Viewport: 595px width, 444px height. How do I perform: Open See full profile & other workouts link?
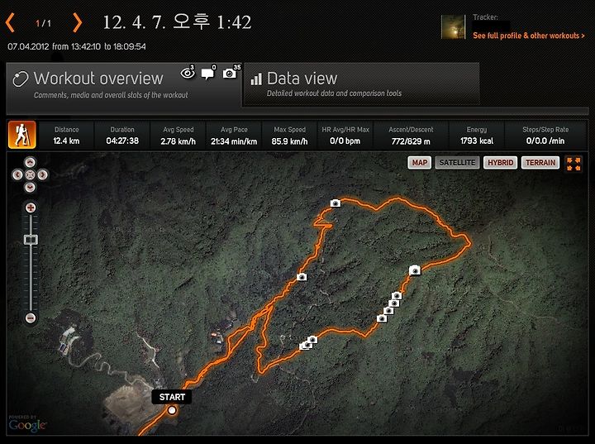coord(529,36)
